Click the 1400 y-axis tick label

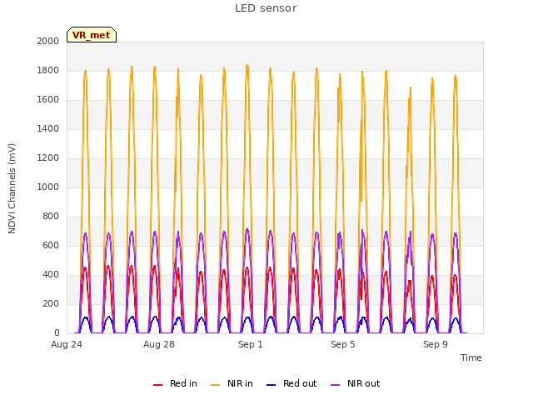(x=48, y=128)
